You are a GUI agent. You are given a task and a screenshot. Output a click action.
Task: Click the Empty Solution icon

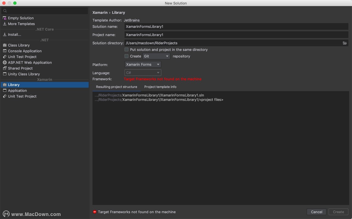[x=5, y=18]
